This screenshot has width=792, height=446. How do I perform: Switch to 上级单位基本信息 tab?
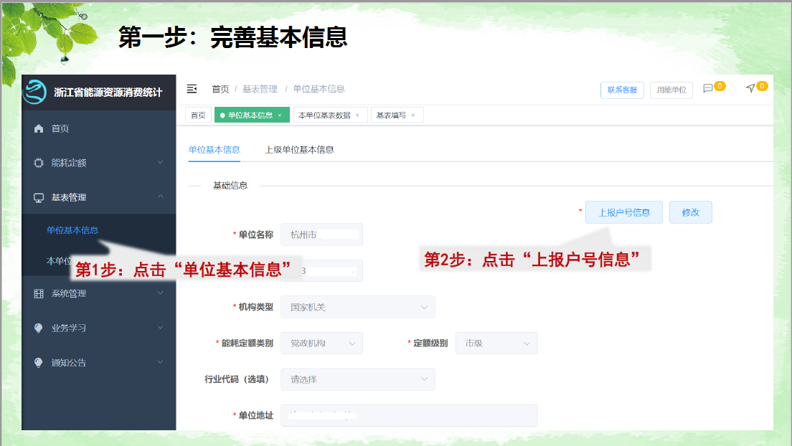tap(300, 150)
